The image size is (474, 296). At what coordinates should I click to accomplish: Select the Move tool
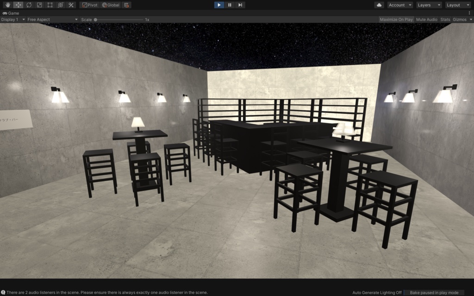[x=18, y=5]
